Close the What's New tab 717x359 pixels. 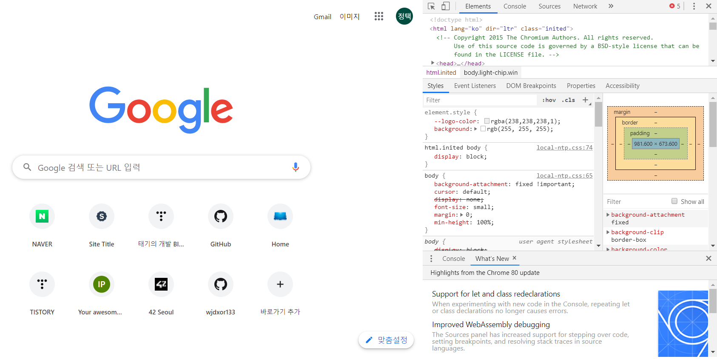[x=515, y=258]
